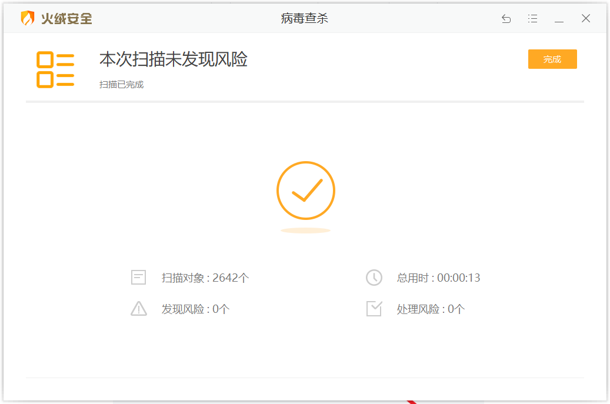Select the 病毒查杀 title
This screenshot has width=610, height=404.
pyautogui.click(x=304, y=18)
